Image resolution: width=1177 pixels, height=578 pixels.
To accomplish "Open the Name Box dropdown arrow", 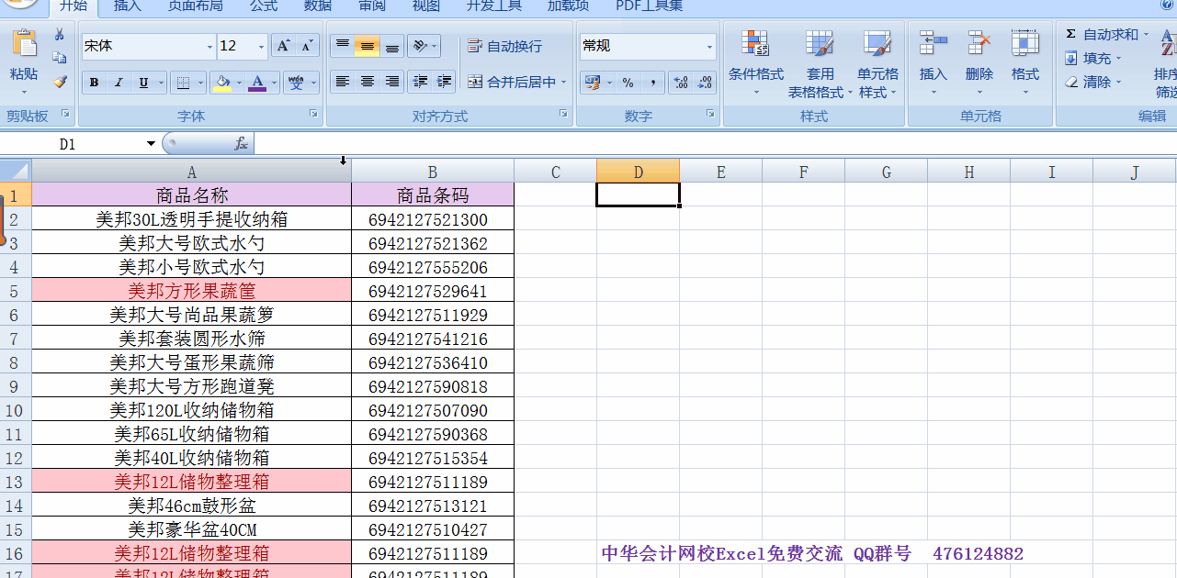I will pos(151,144).
